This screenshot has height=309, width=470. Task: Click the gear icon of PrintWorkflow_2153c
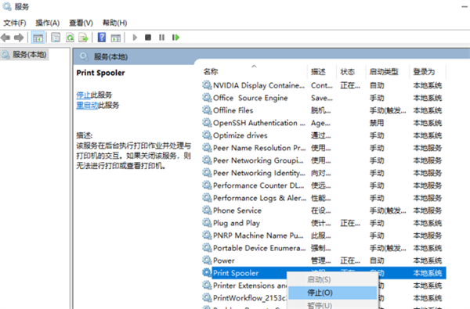(207, 298)
